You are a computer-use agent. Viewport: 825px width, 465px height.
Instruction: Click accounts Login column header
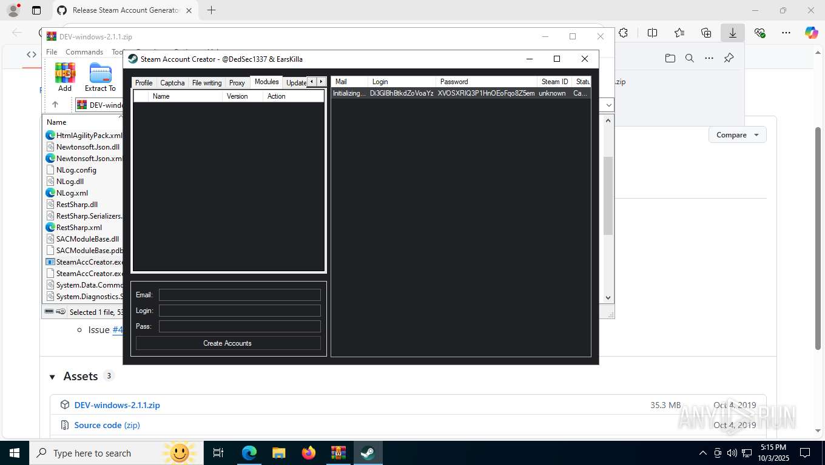coord(402,82)
